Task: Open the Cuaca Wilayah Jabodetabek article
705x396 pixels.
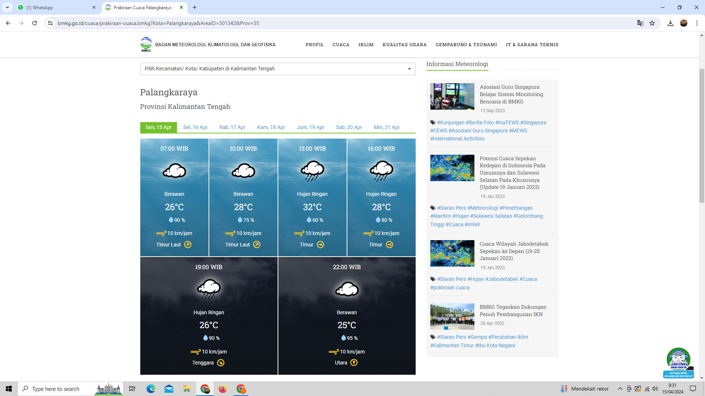Action: pyautogui.click(x=514, y=251)
